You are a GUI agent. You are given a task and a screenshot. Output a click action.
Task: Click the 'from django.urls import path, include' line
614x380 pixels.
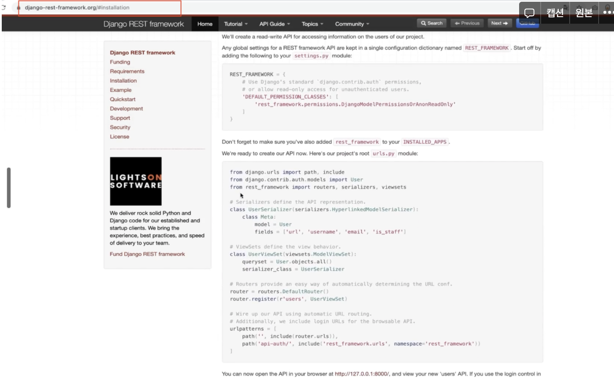coord(287,172)
